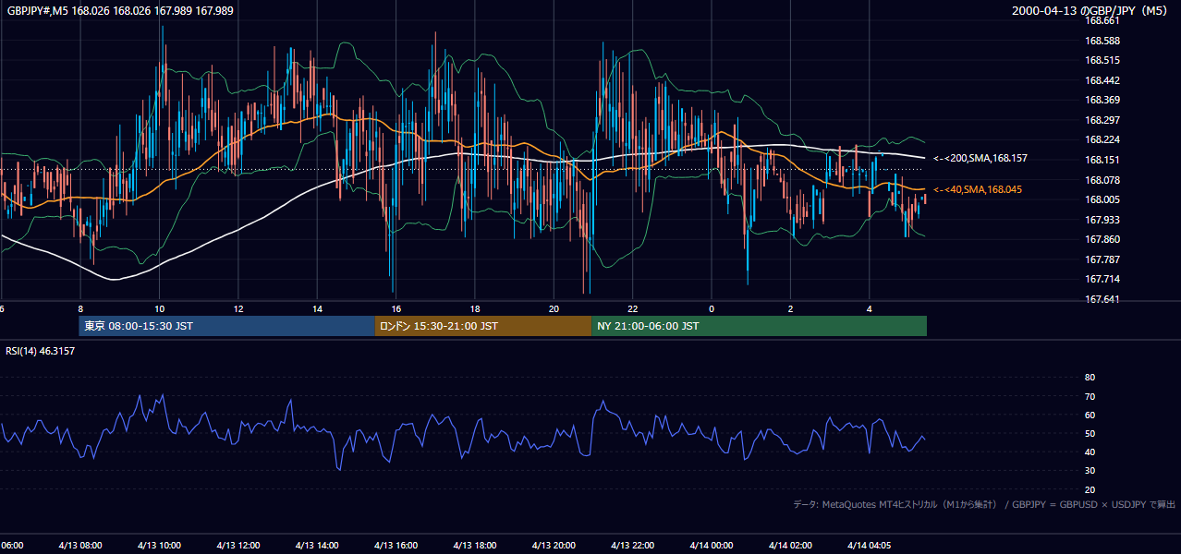Viewport: 1181px width, 554px height.
Task: Select the 40 SMA label reading 168.045
Action: [x=978, y=189]
